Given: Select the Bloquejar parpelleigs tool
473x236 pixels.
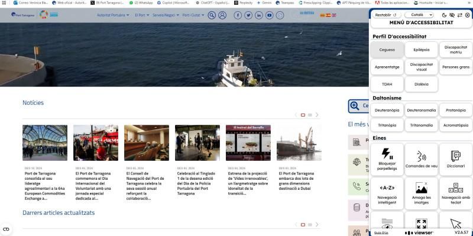Looking at the screenshot, I should (x=387, y=159).
